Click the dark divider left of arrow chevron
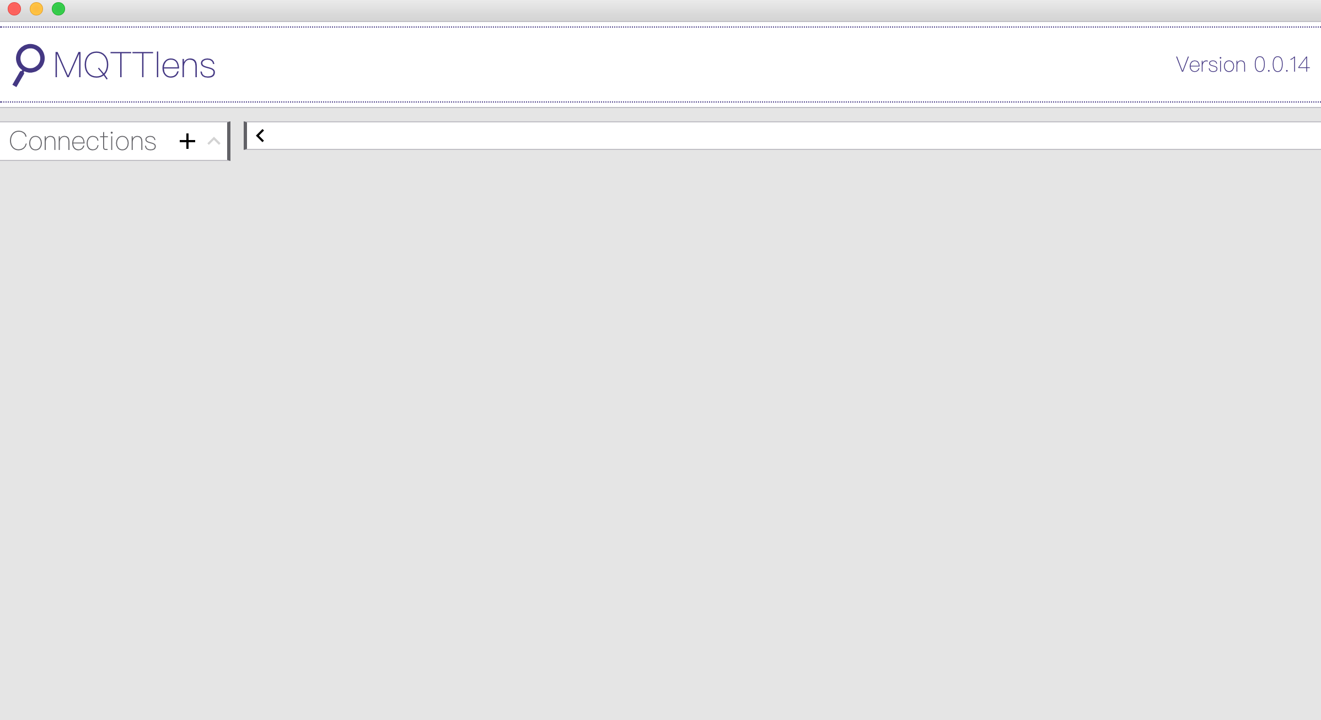1321x720 pixels. coord(245,136)
